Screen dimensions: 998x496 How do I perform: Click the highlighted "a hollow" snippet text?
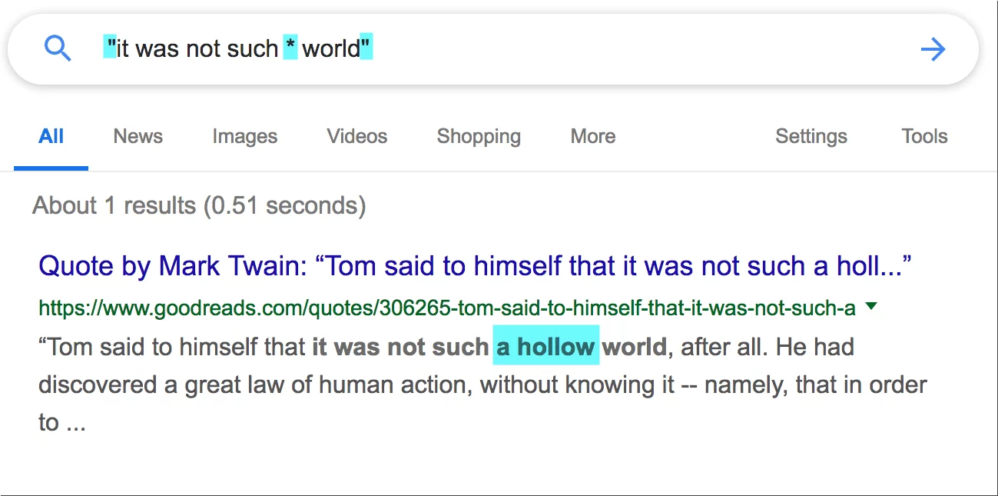[546, 347]
